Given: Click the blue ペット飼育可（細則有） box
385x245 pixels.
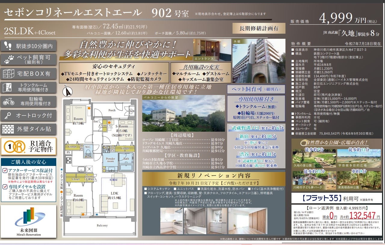Looking at the screenshot, I should click(256, 89).
